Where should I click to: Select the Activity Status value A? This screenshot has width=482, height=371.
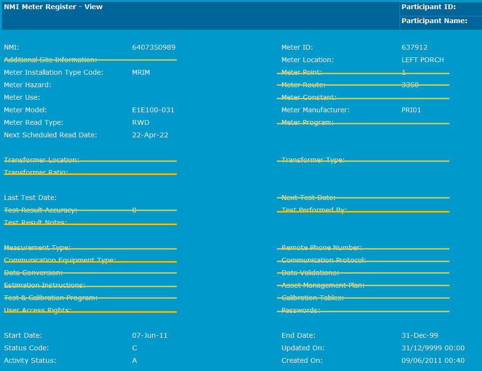point(134,360)
